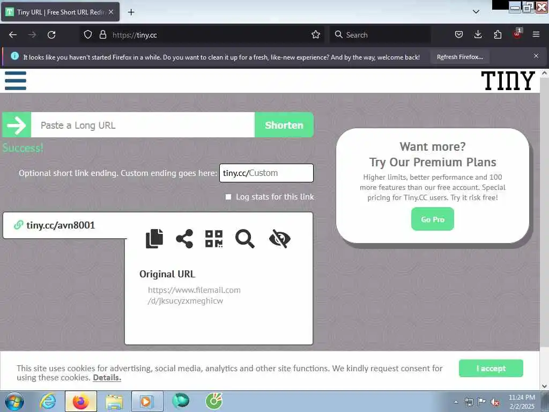The image size is (549, 412).
Task: Open the Windows Start menu
Action: coord(14,402)
